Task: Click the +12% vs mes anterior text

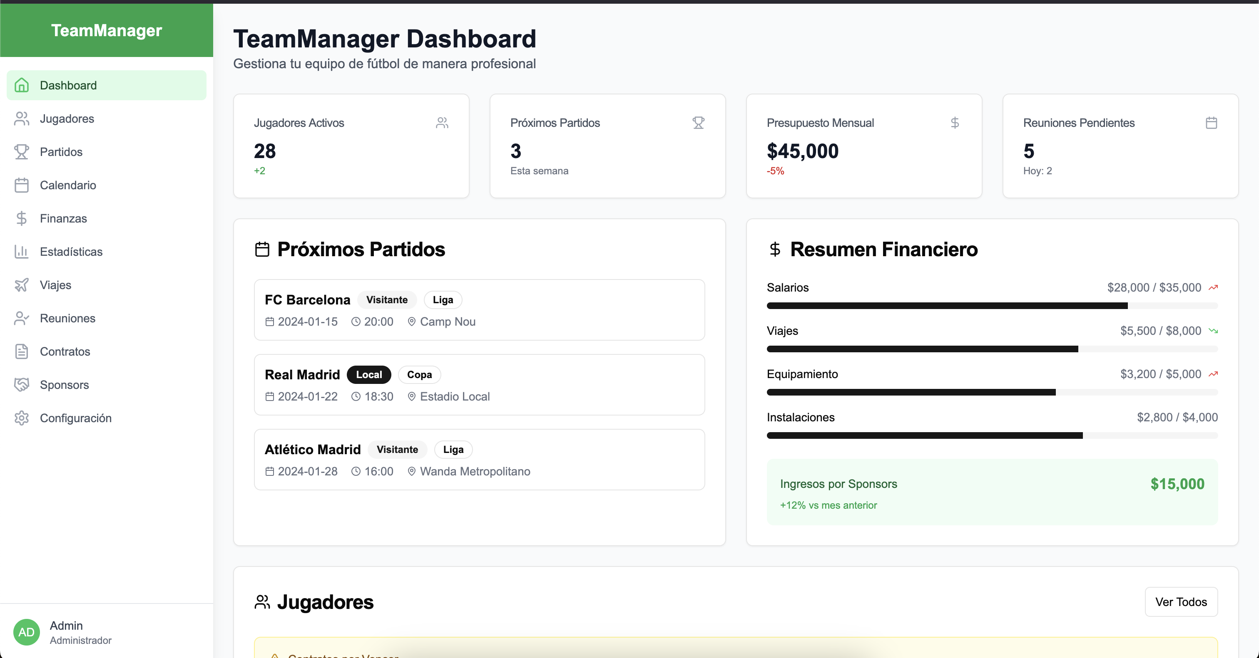Action: 829,505
